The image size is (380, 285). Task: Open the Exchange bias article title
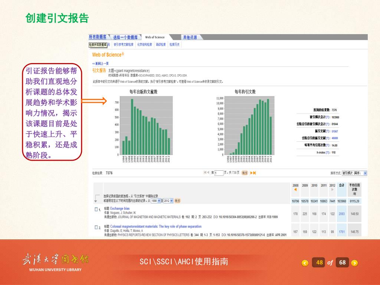click(x=120, y=209)
